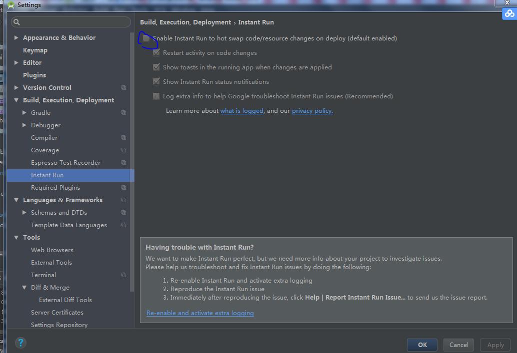Viewport: 517px width, 353px height.
Task: Click the shared-settings icon next to Instant Run
Action: coord(123,175)
